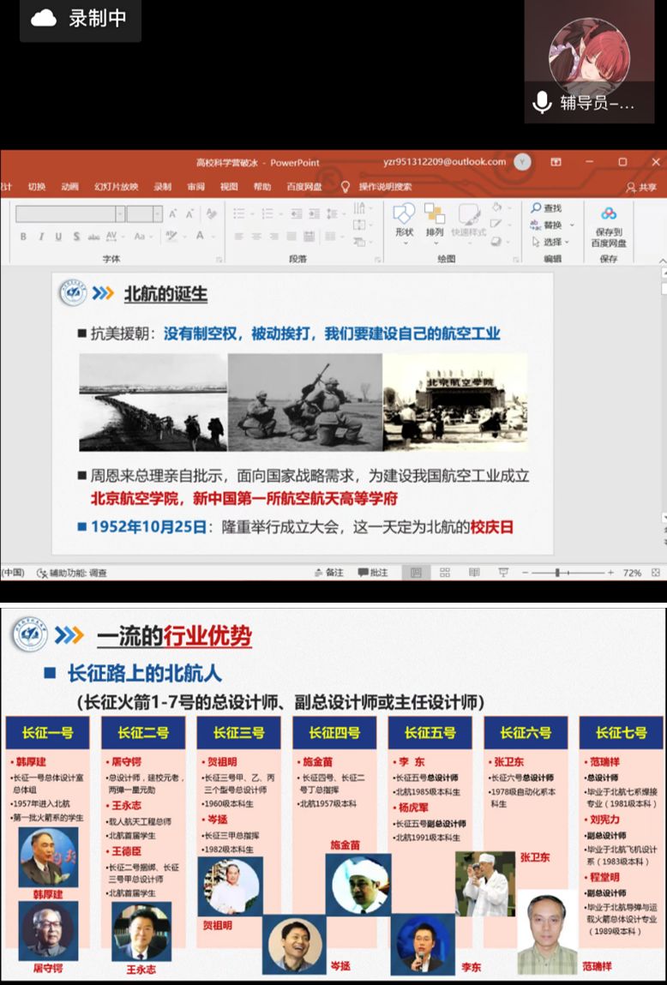Switch to reading view in status bar

(473, 573)
